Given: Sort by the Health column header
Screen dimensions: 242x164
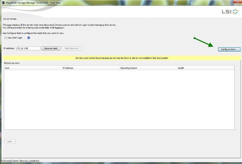Looking at the screenshot, I should pyautogui.click(x=206, y=68).
